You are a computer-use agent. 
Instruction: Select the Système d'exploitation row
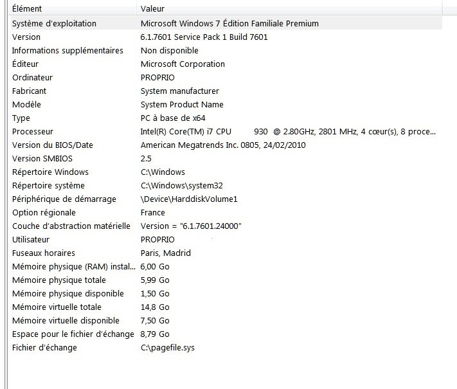coord(54,24)
